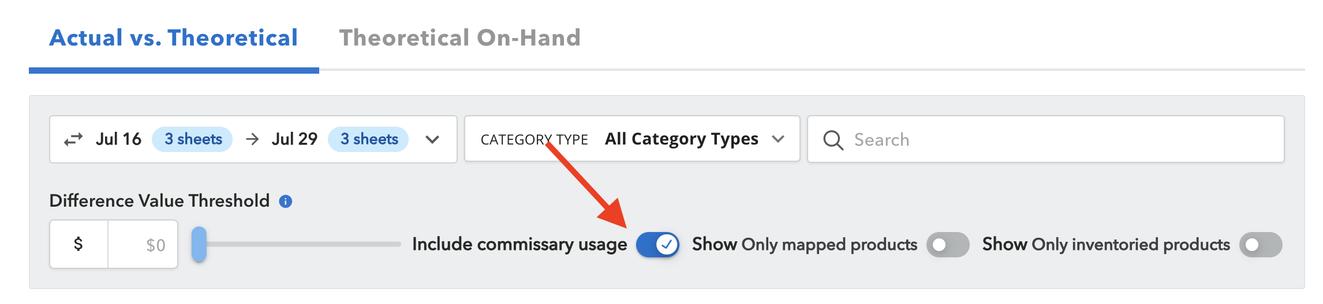
Task: Click the Jul 16 3 sheets badge
Action: click(x=192, y=139)
